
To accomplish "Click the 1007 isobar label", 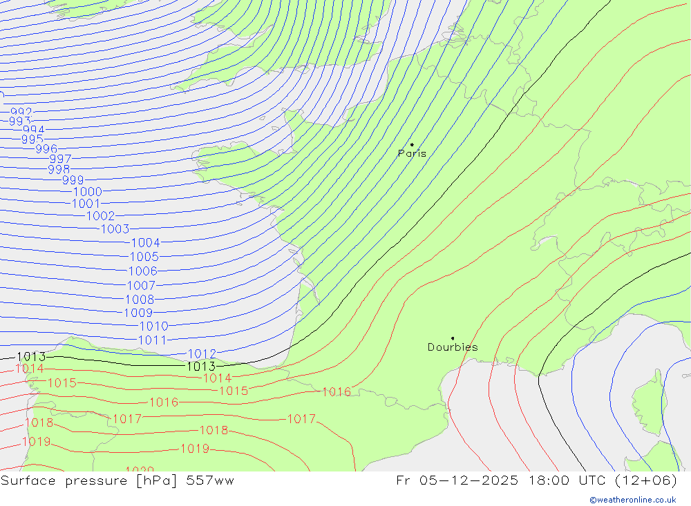I will [141, 285].
